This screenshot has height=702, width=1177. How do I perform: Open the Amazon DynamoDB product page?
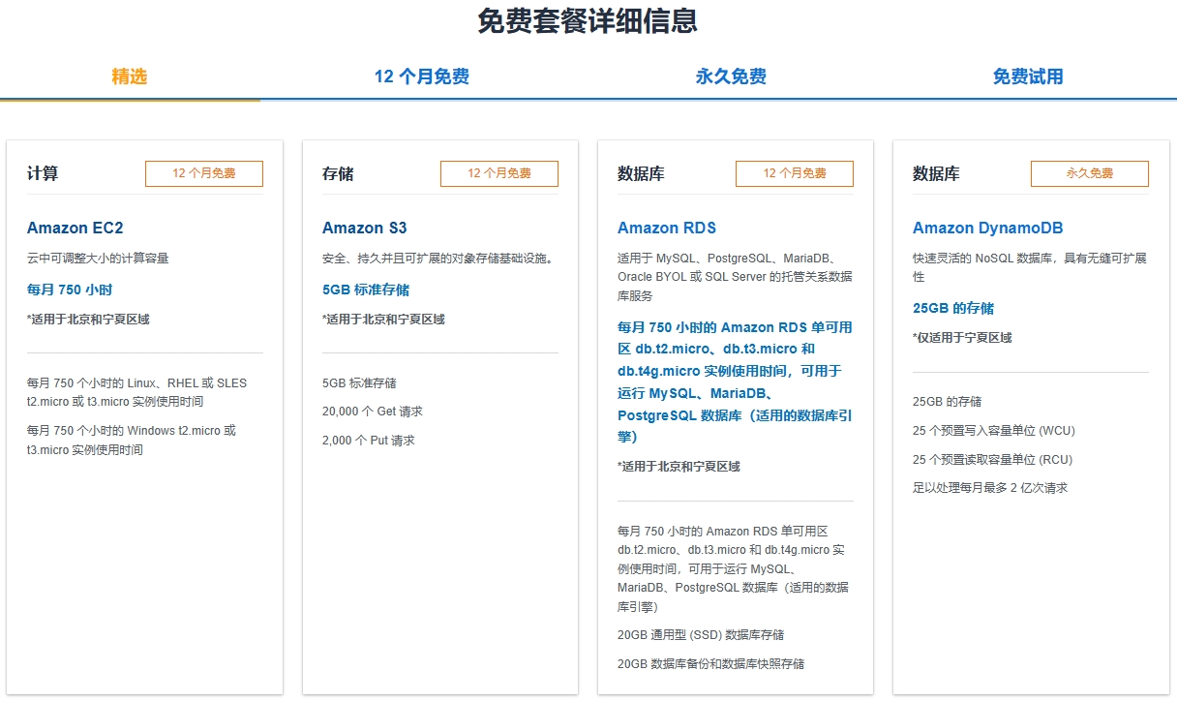(988, 228)
